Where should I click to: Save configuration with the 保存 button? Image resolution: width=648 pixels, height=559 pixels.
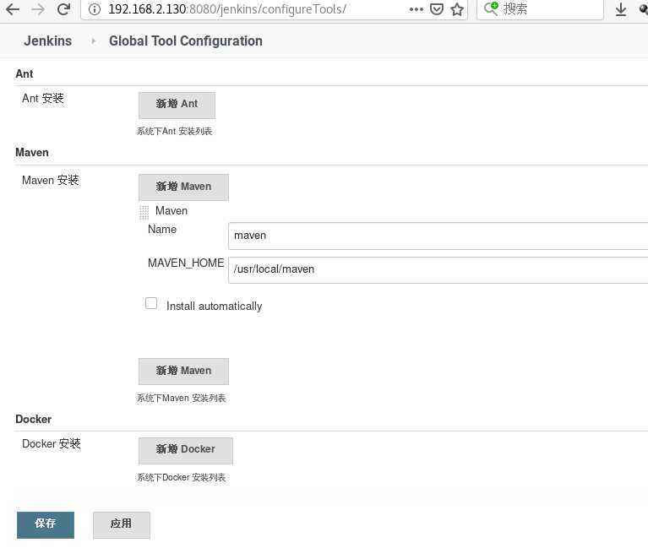tap(46, 524)
